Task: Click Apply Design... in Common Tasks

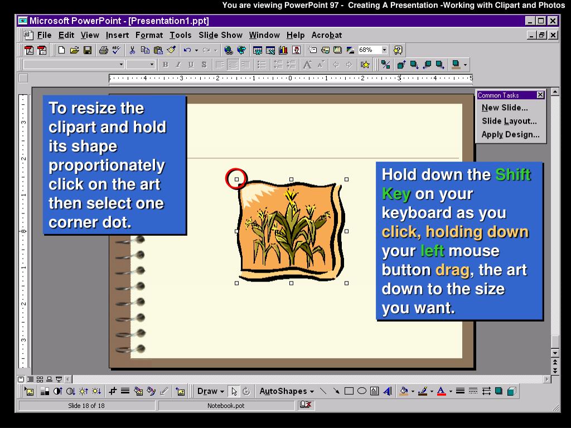Action: point(511,135)
